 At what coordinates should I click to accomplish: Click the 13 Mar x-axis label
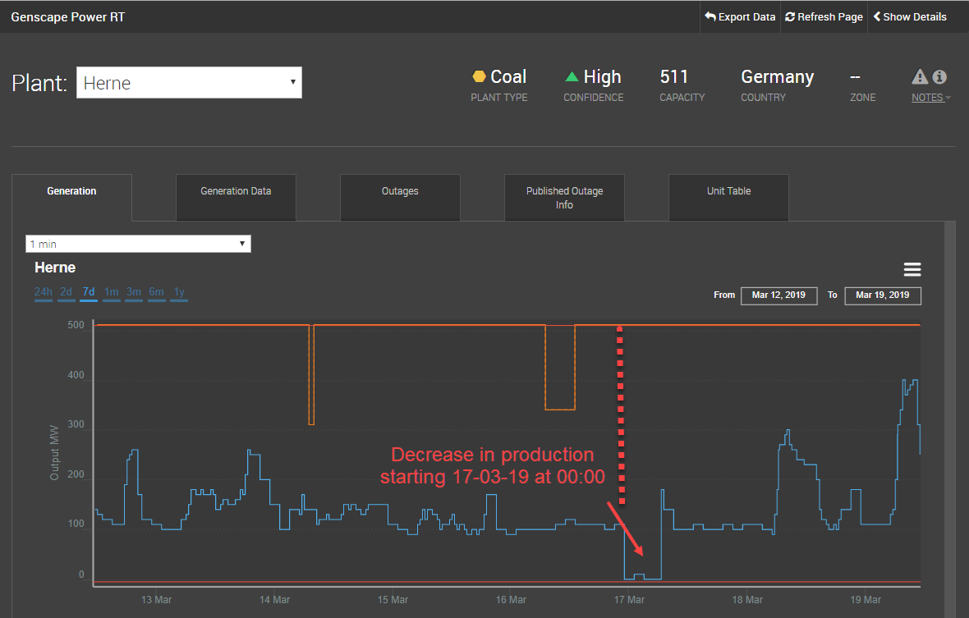pos(156,599)
